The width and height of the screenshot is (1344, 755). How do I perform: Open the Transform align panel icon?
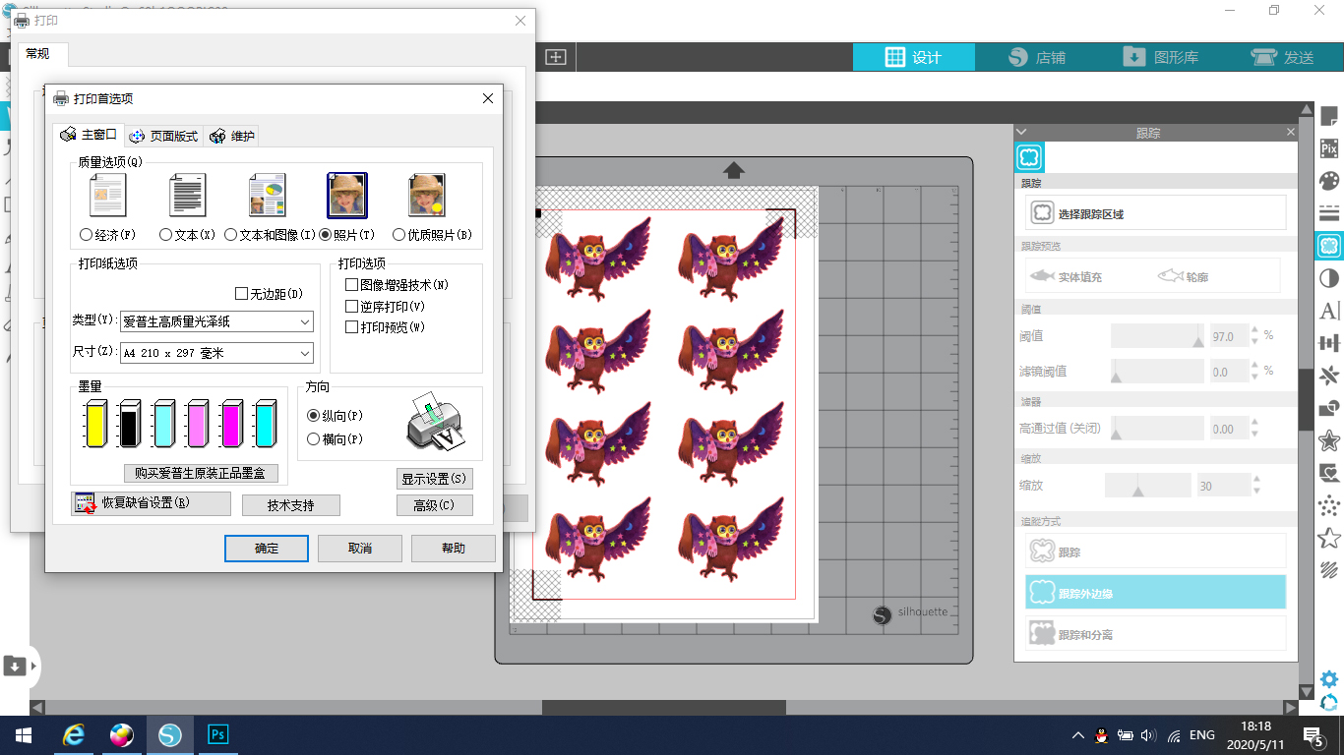(1329, 343)
